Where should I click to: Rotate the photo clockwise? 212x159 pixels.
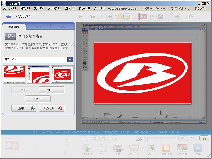pos(104,138)
